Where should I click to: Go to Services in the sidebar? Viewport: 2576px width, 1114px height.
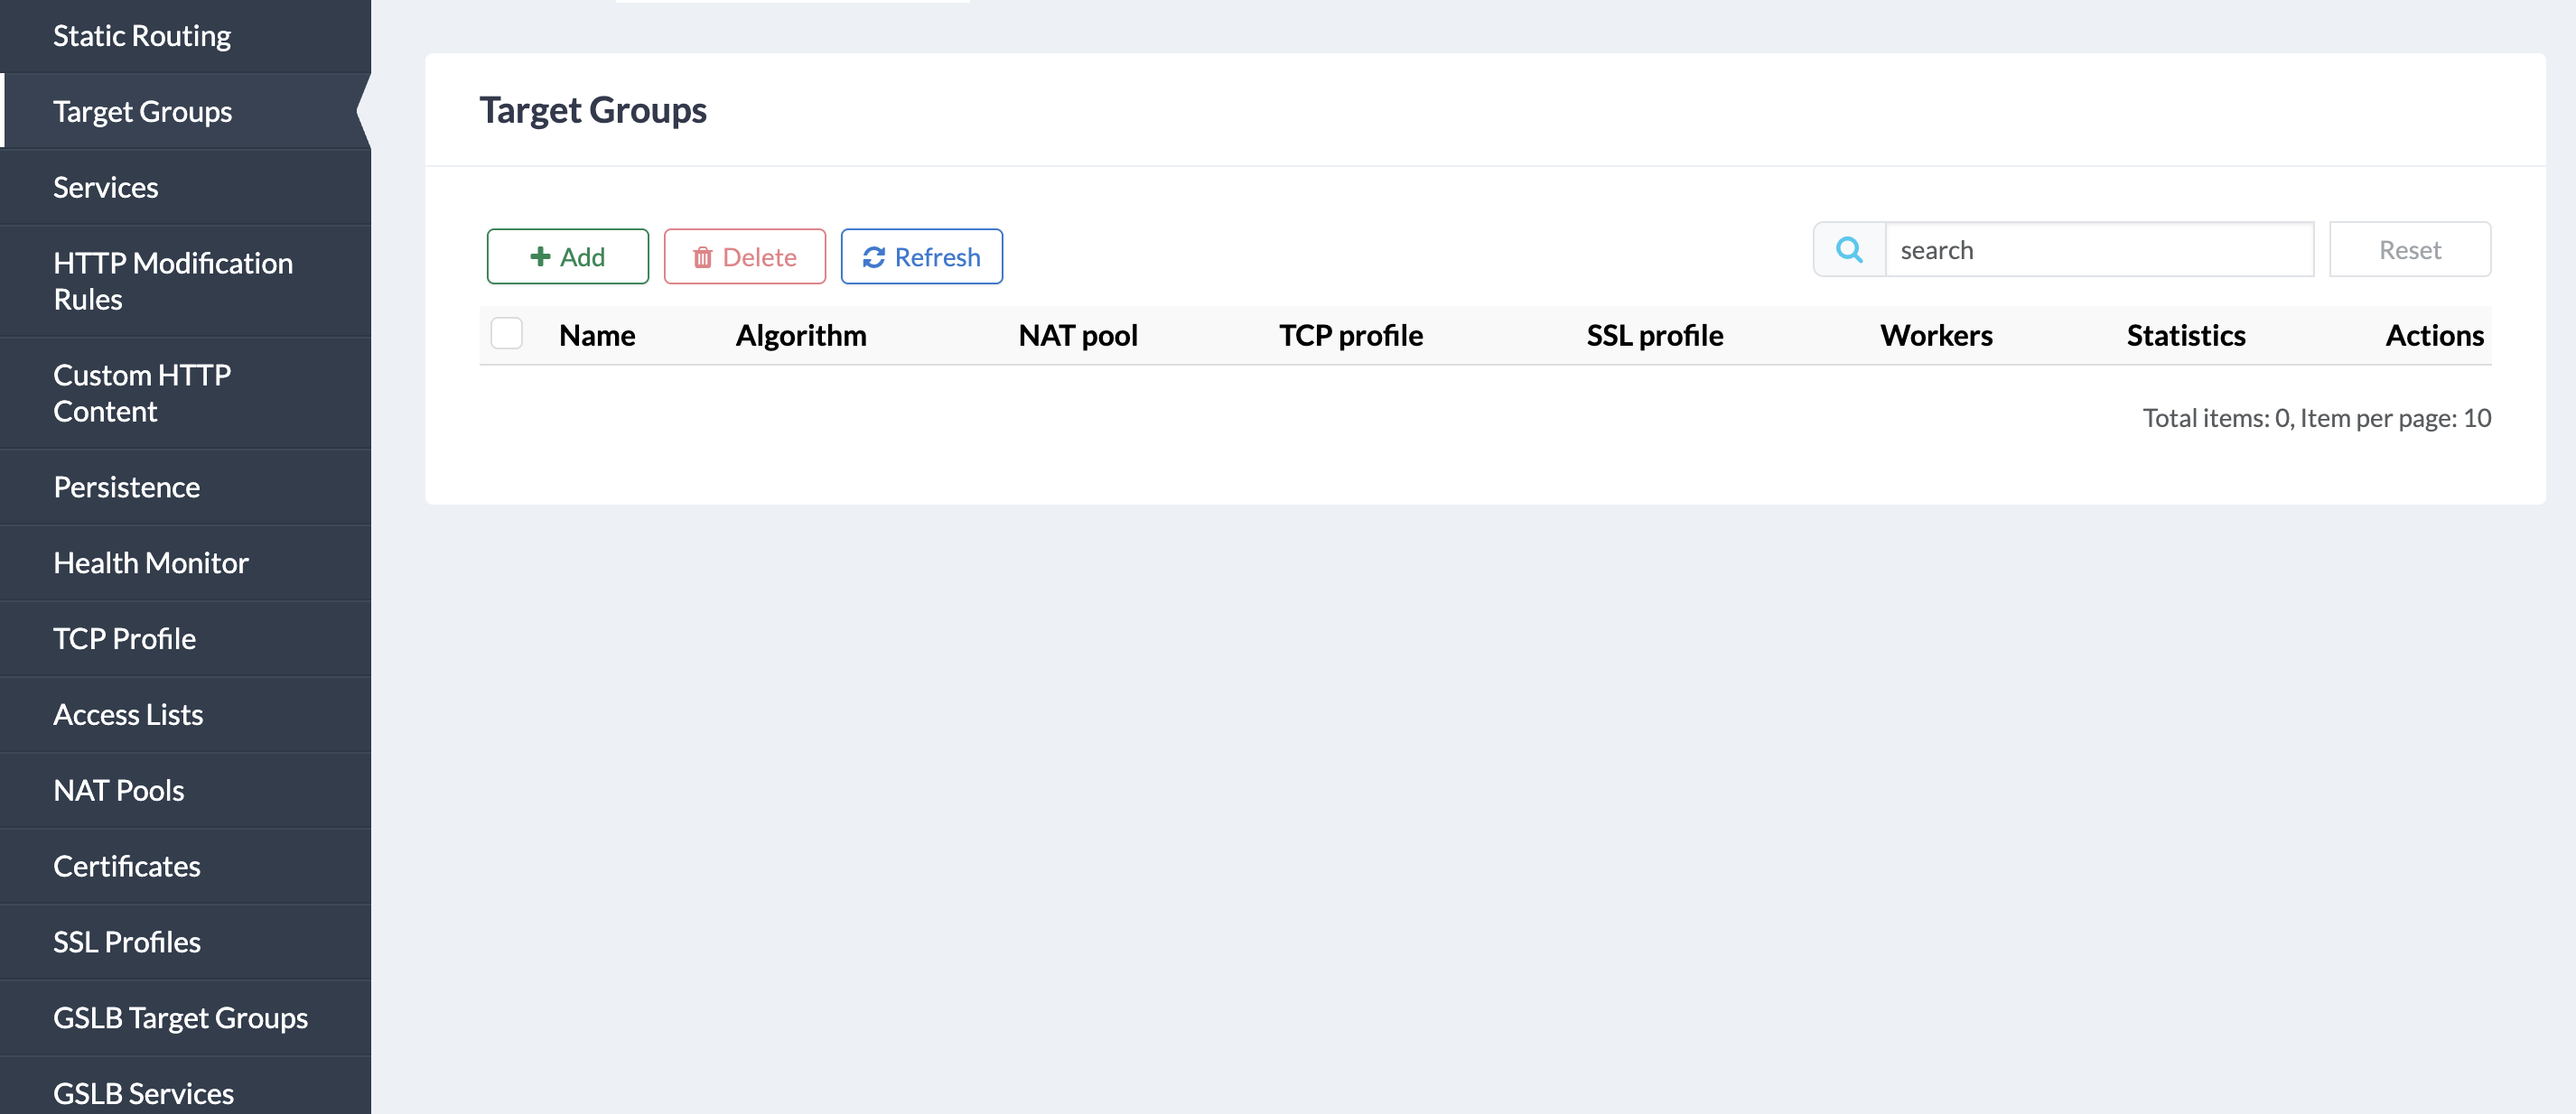click(106, 187)
